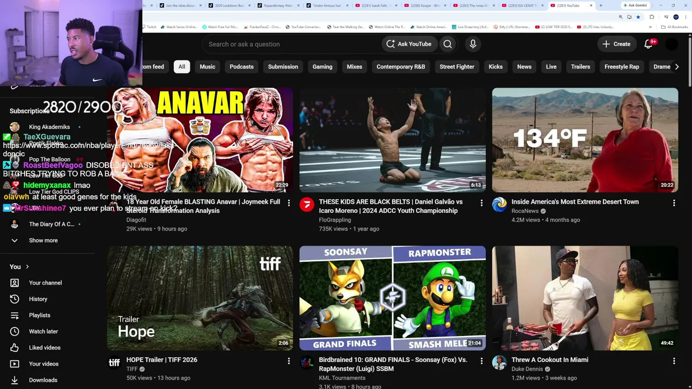Open options for Extreme Desert Town video
The height and width of the screenshot is (389, 692).
coord(674,203)
